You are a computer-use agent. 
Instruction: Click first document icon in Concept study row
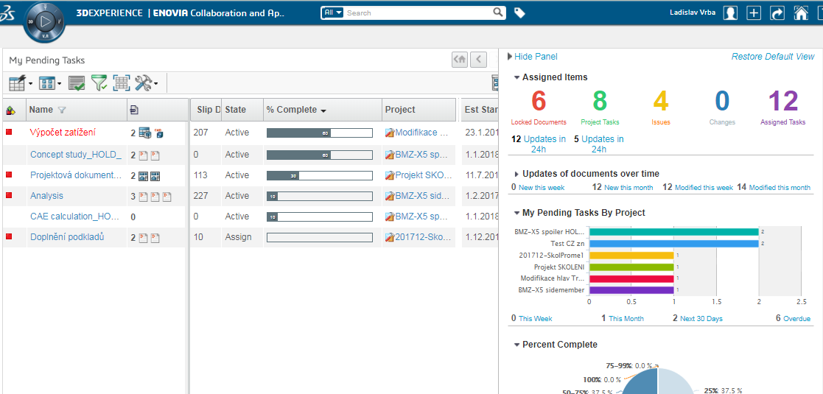(x=143, y=155)
